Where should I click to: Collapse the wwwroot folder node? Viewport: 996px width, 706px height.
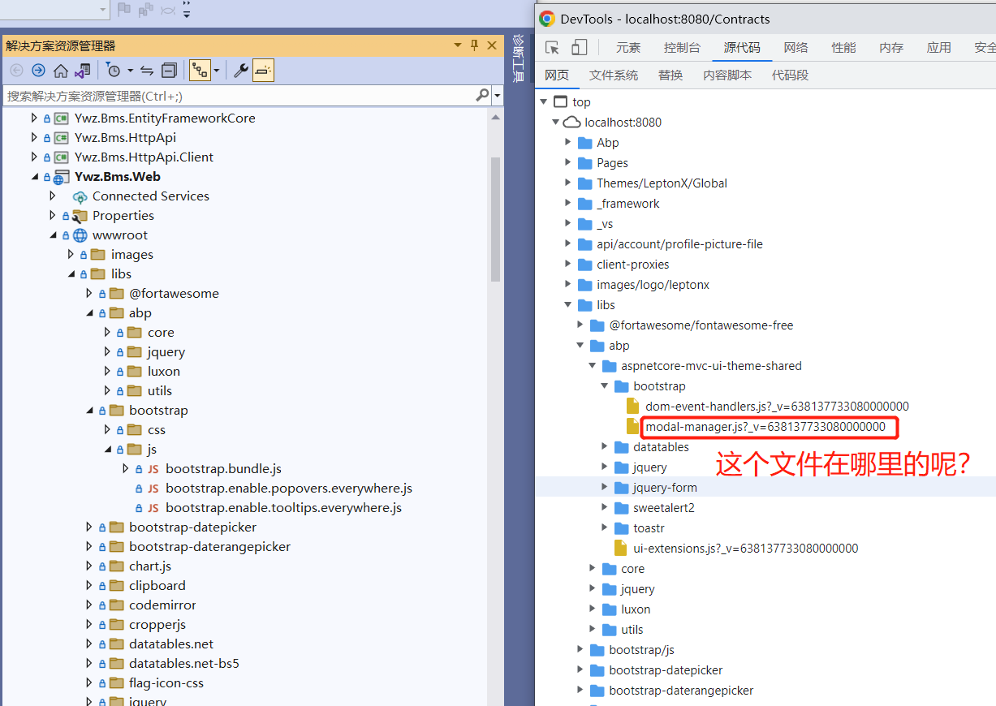click(x=54, y=235)
